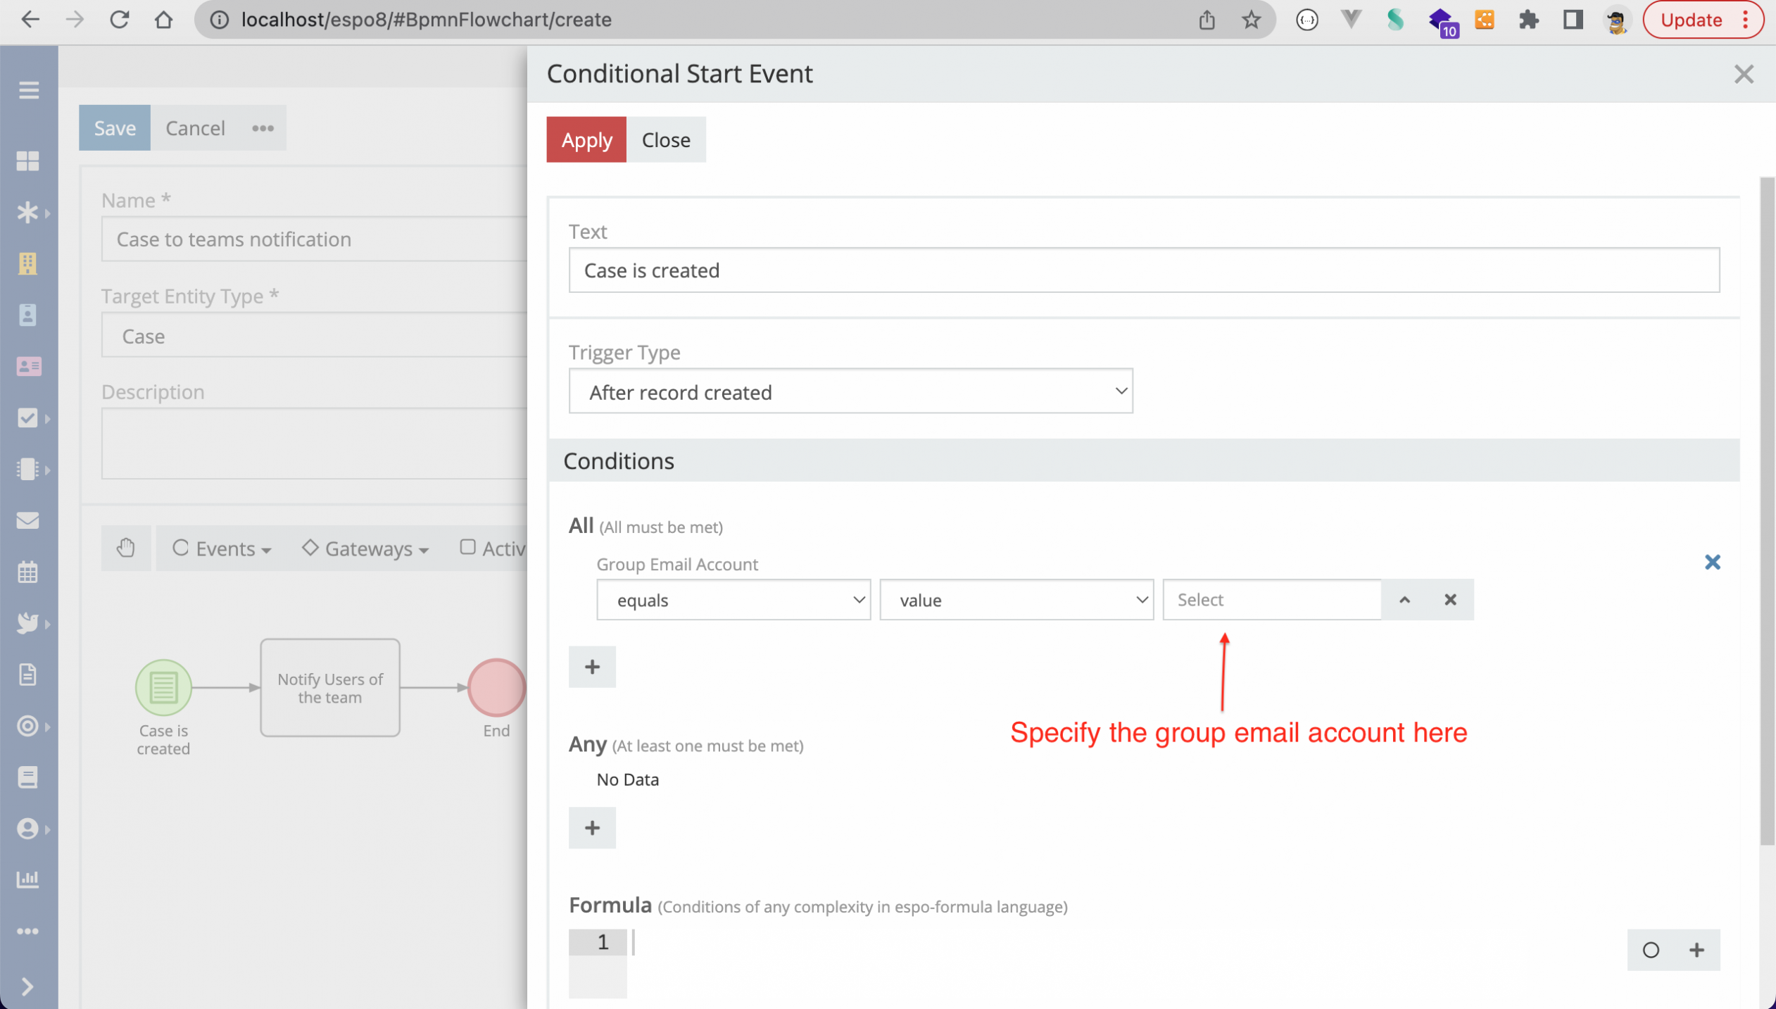The image size is (1776, 1009).
Task: Add a condition to the Any group
Action: pyautogui.click(x=592, y=827)
